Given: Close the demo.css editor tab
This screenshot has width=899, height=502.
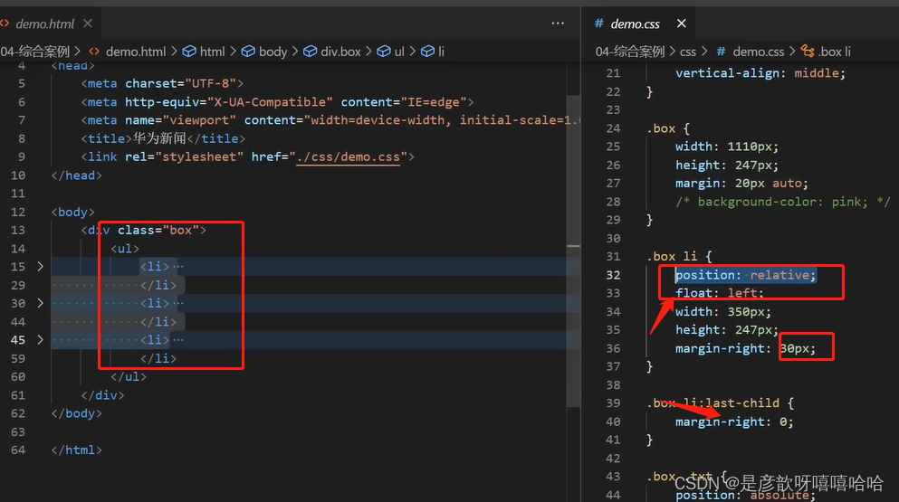Looking at the screenshot, I should click(682, 24).
